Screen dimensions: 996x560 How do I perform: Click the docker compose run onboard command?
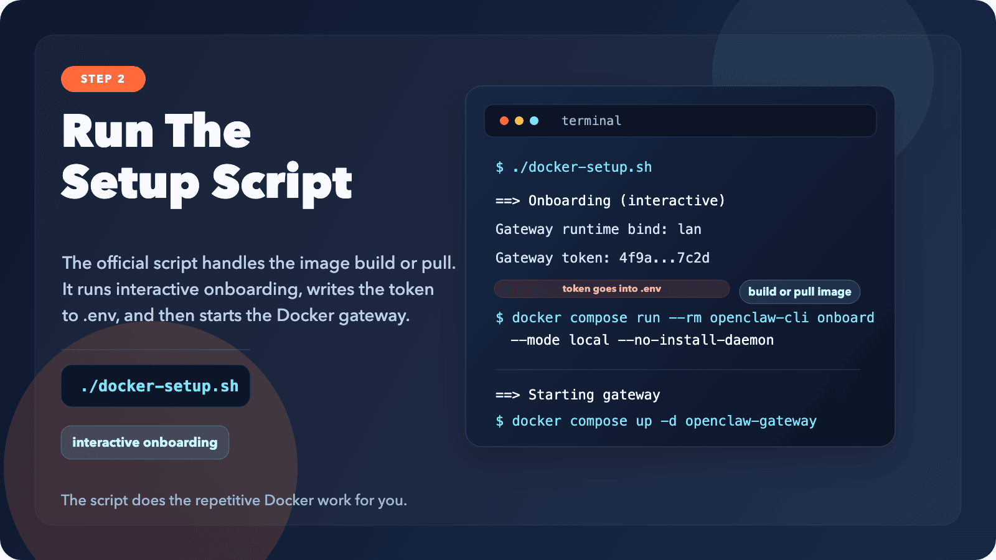coord(685,317)
